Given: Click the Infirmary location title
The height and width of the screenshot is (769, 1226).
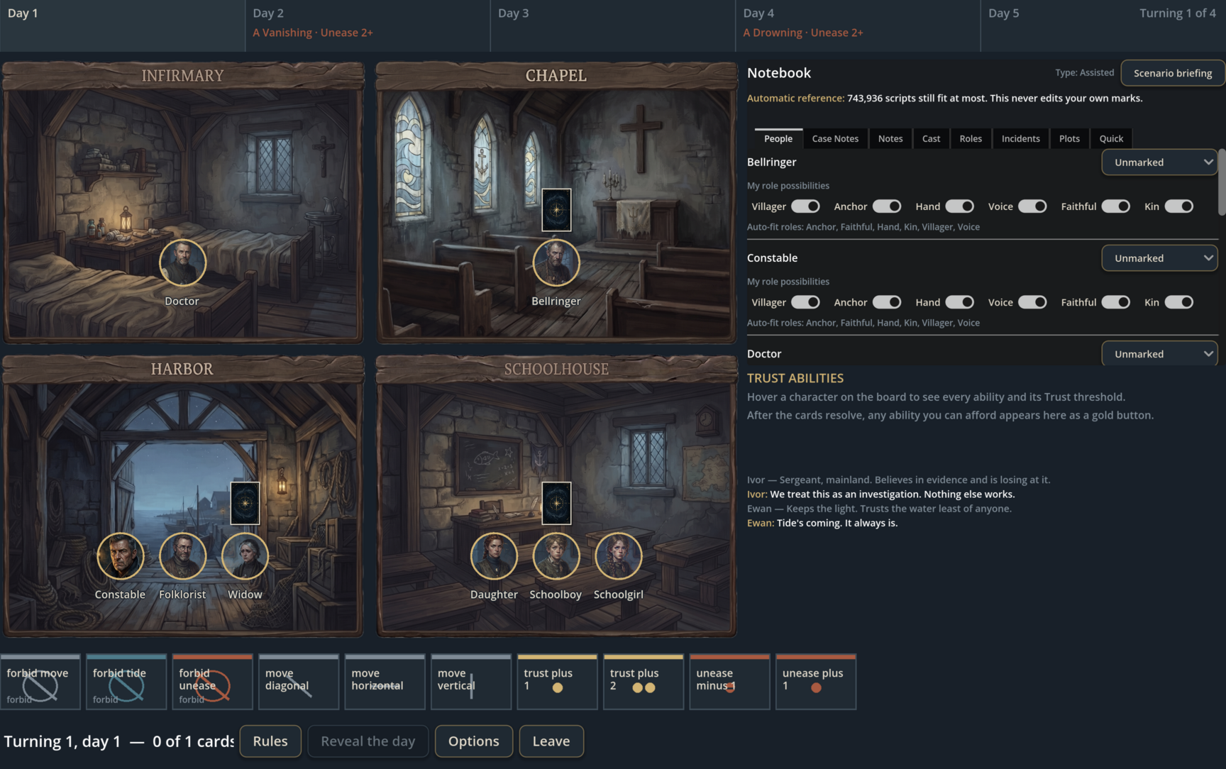Looking at the screenshot, I should click(182, 76).
